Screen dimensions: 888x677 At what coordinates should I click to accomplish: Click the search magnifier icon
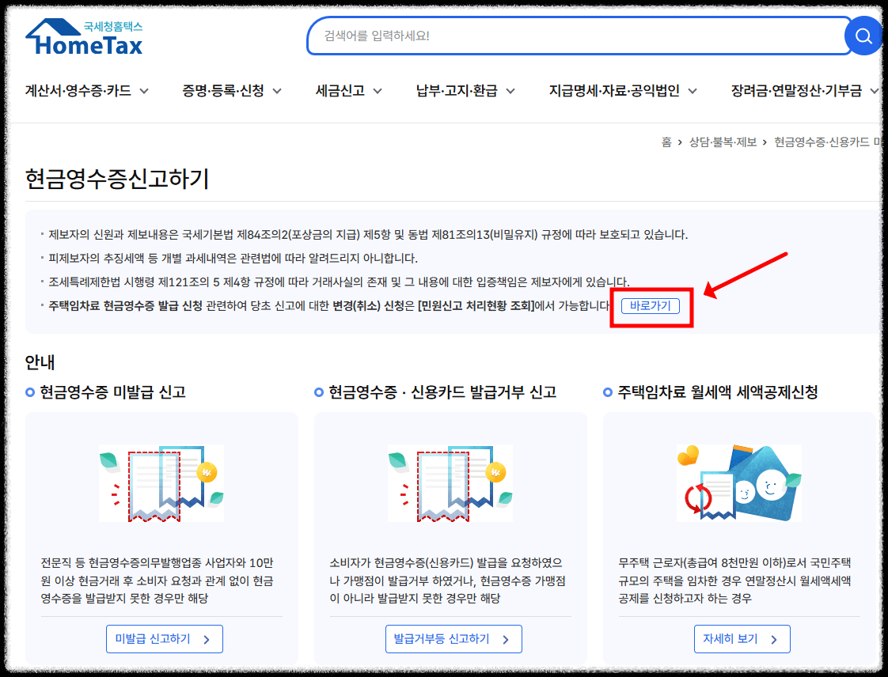click(864, 36)
